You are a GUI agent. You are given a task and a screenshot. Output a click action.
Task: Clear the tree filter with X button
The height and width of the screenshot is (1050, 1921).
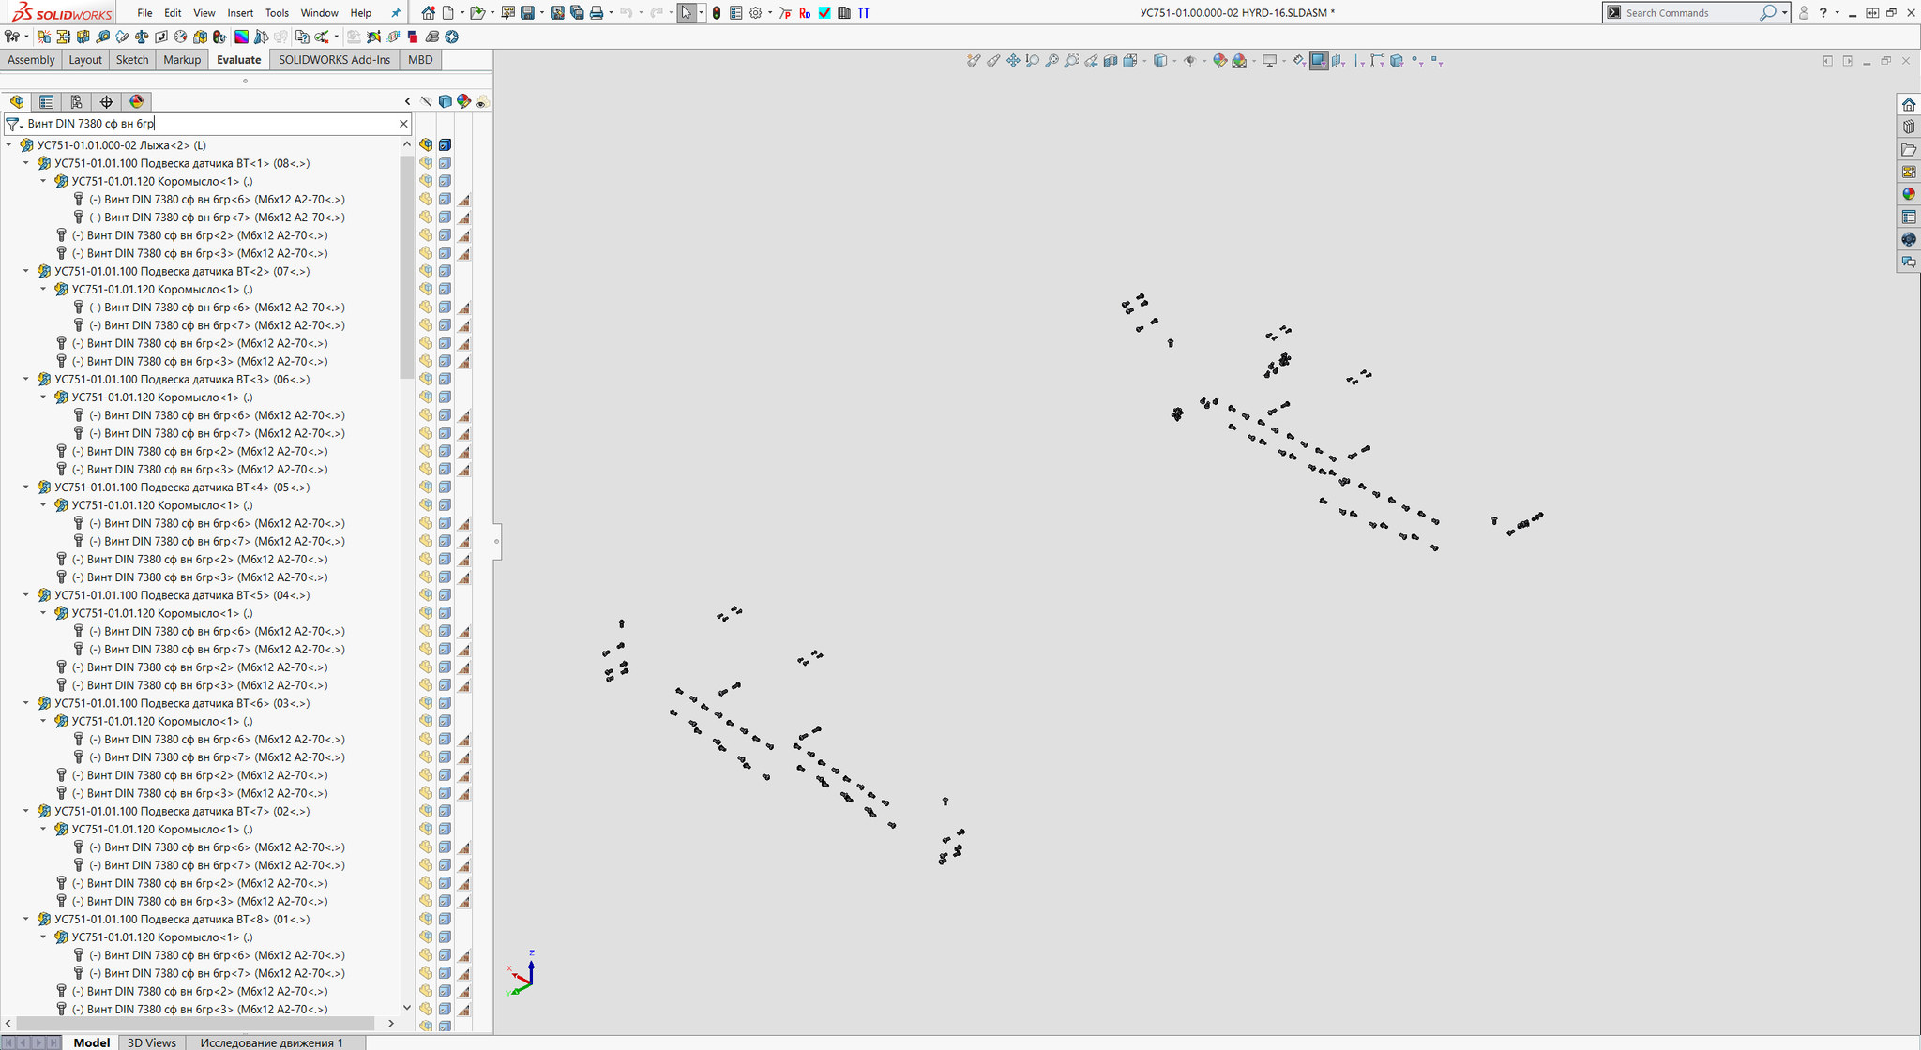403,124
